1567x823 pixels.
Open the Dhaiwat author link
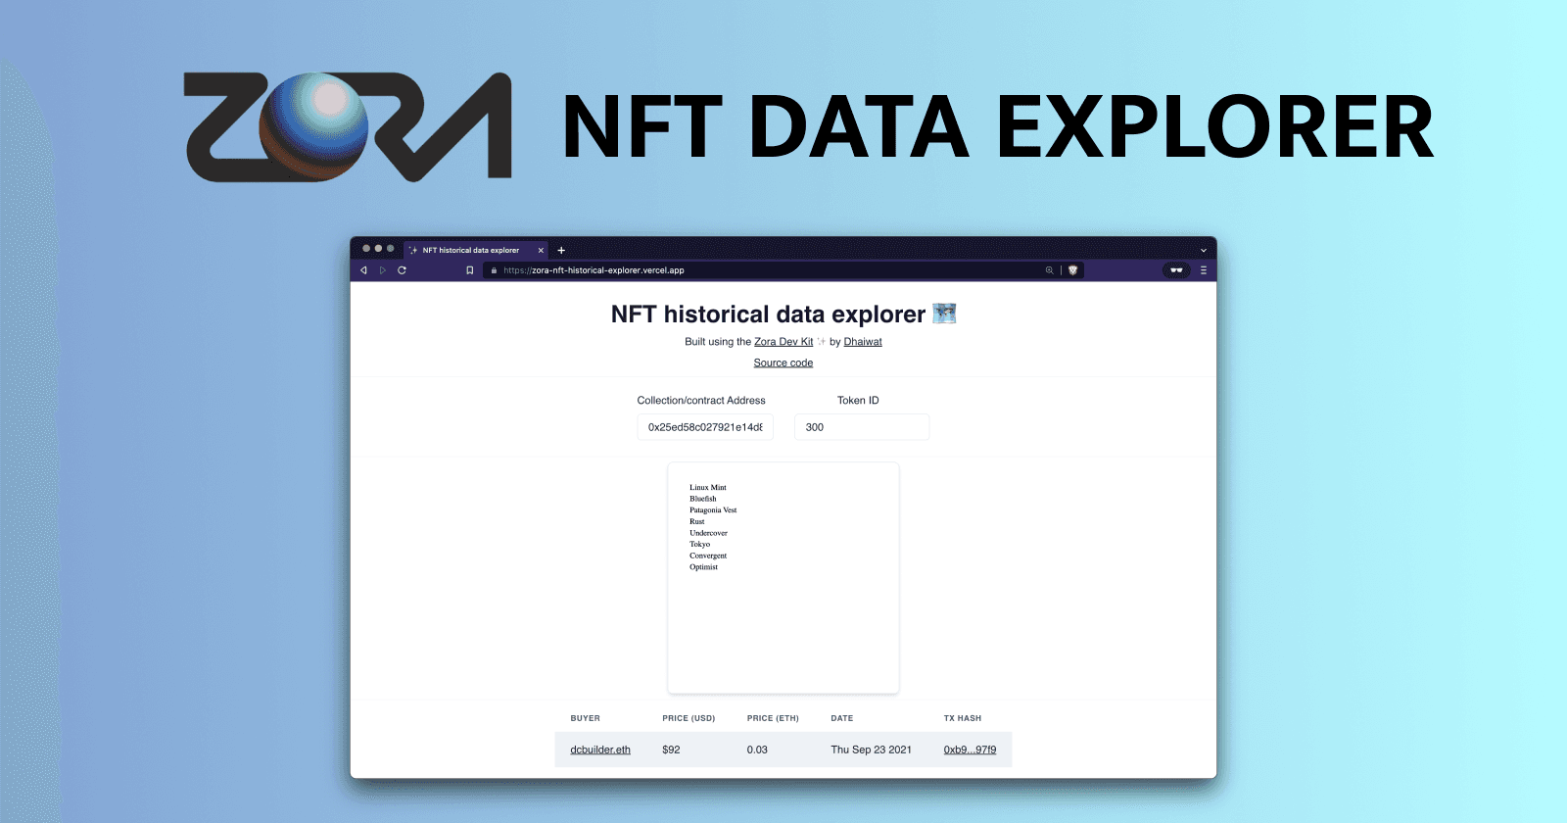point(863,342)
